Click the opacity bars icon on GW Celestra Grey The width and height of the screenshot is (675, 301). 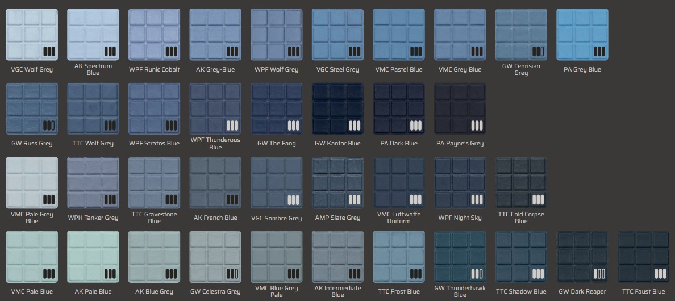(x=232, y=274)
